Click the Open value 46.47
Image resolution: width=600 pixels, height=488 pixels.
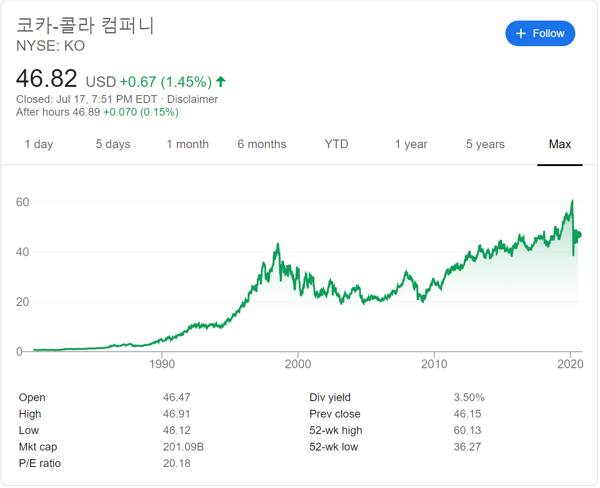(x=177, y=397)
